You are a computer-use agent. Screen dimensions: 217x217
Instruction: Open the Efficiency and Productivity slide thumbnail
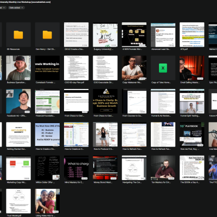[x=76, y=101]
